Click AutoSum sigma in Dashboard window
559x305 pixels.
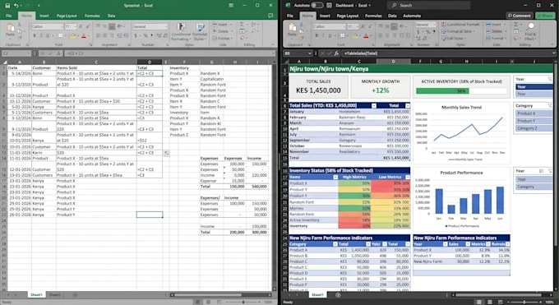(516, 25)
